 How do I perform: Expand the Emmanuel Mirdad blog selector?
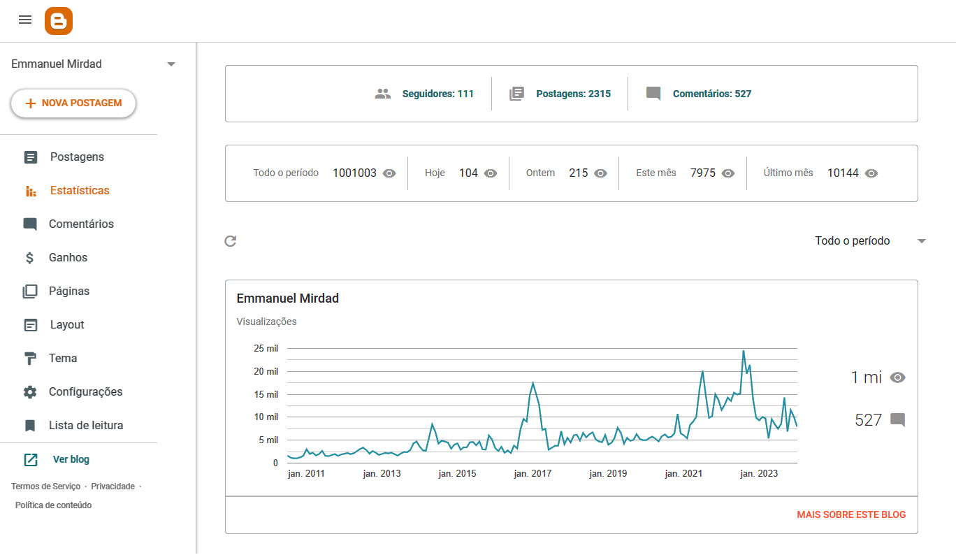click(x=171, y=64)
